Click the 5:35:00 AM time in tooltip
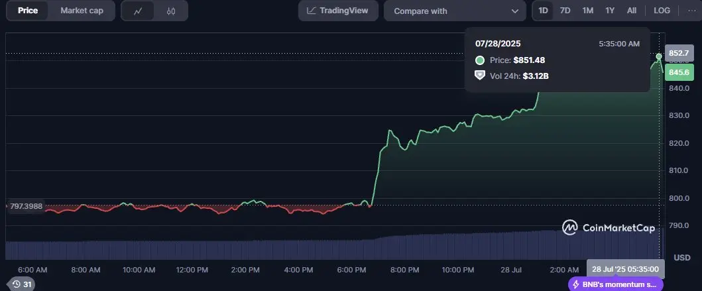Viewport: 702px width, 291px height. click(x=619, y=44)
